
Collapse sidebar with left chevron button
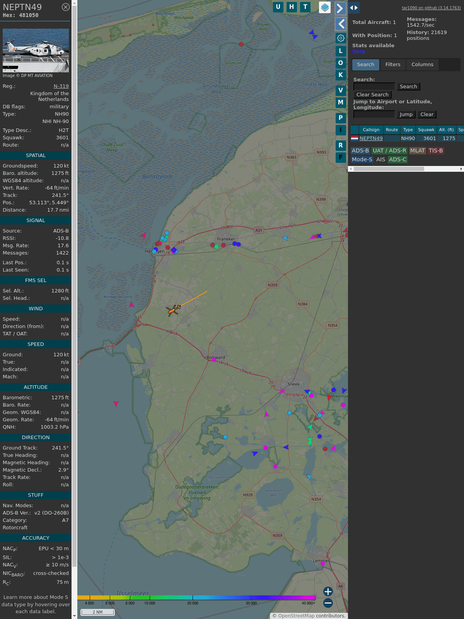(x=341, y=24)
